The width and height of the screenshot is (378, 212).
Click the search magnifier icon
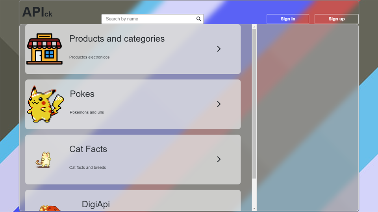[x=198, y=19]
